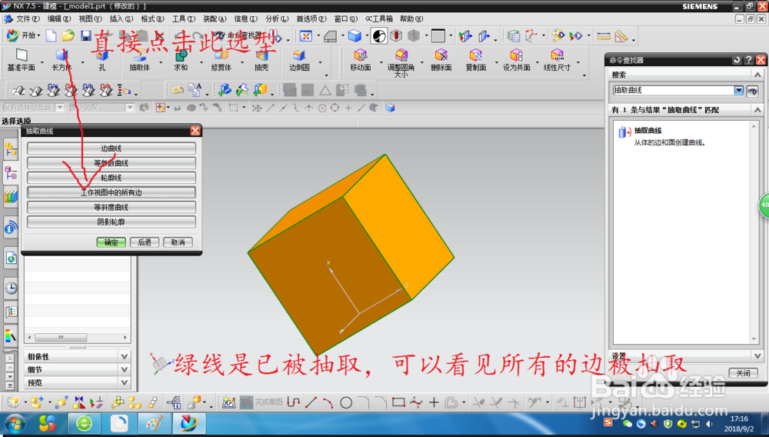Screen dimensions: 769x437
Task: Open the 编辑 menu
Action: [59, 18]
